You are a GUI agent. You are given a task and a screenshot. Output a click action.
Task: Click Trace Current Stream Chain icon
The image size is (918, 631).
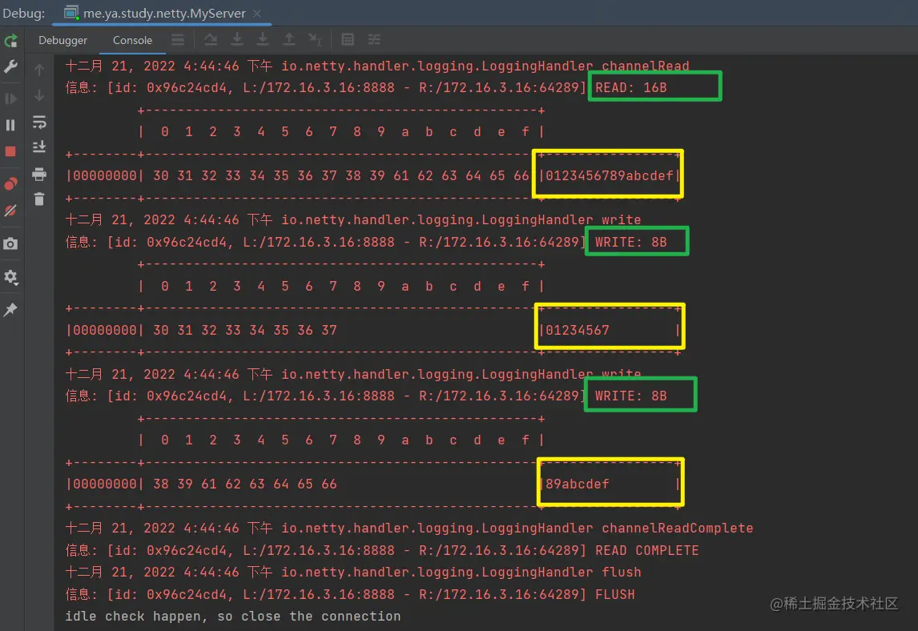(x=374, y=40)
